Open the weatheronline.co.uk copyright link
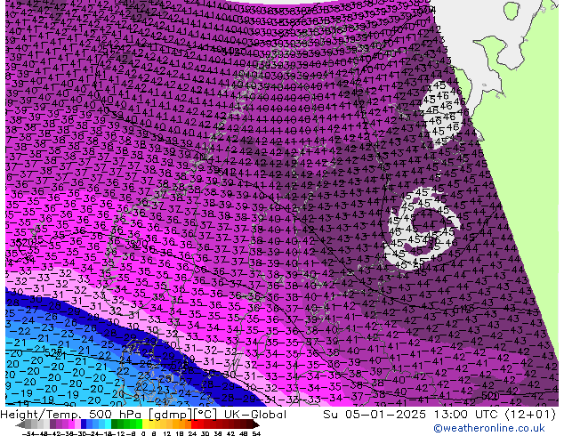 point(488,428)
